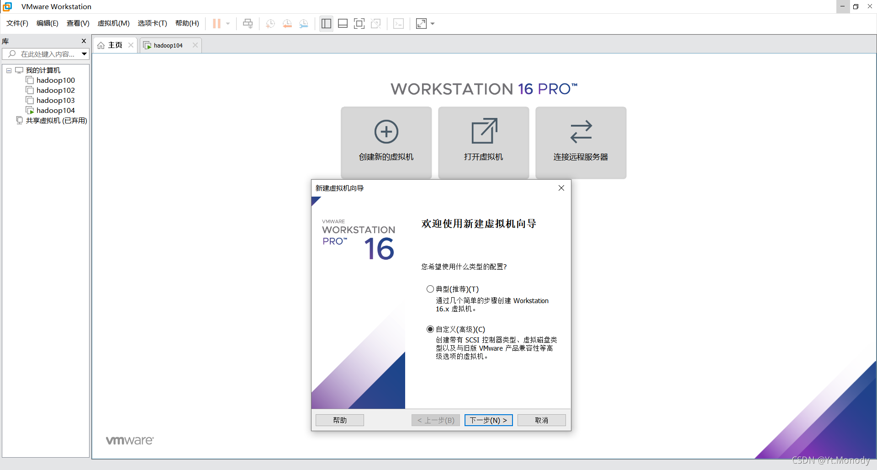Restore down the VMware Workstation window
This screenshot has height=470, width=877.
click(x=856, y=6)
